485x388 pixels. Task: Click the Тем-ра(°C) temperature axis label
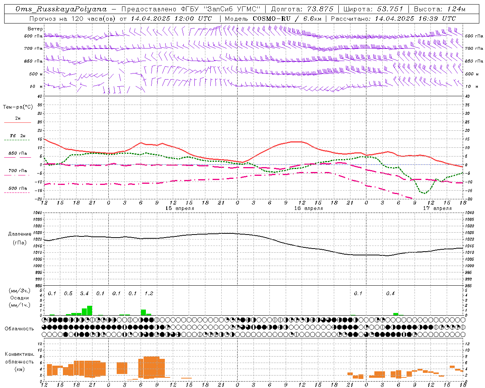(18, 107)
